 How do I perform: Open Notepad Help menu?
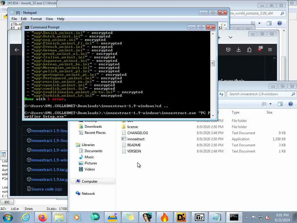61,19
